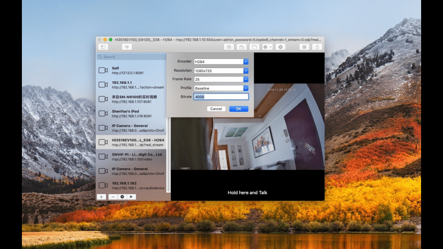Click the circled X stop icon in toolbar
The image size is (443, 249).
[281, 47]
